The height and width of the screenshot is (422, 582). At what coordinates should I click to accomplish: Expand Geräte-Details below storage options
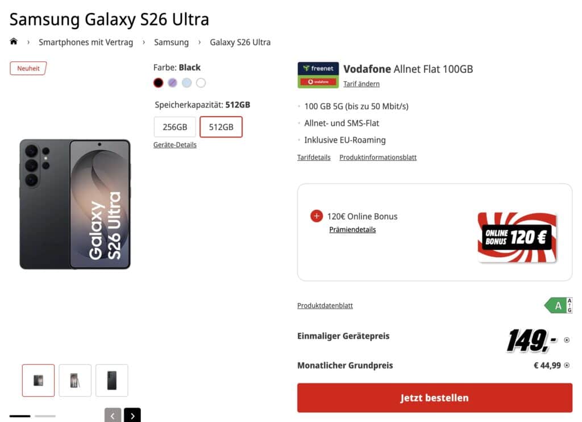[x=175, y=145]
